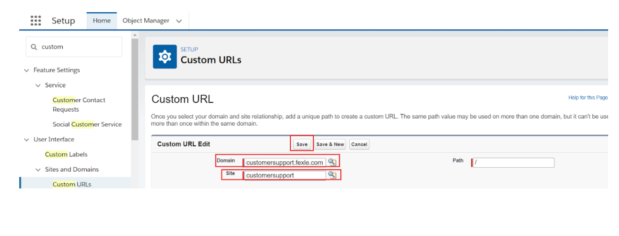Image resolution: width=619 pixels, height=236 pixels.
Task: Click the scrollbar up arrow in sidebar
Action: click(135, 35)
